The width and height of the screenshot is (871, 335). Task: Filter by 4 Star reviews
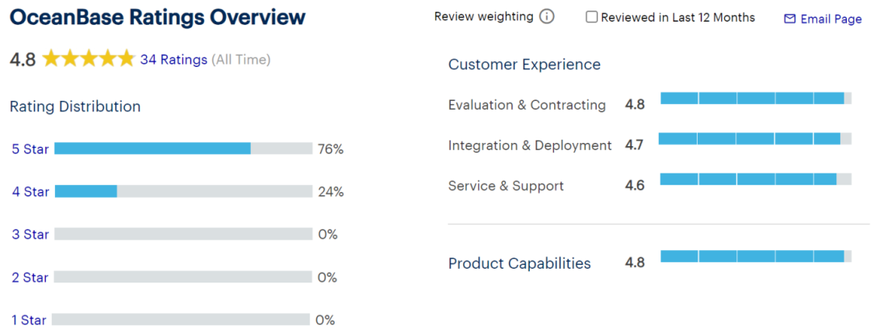[30, 191]
